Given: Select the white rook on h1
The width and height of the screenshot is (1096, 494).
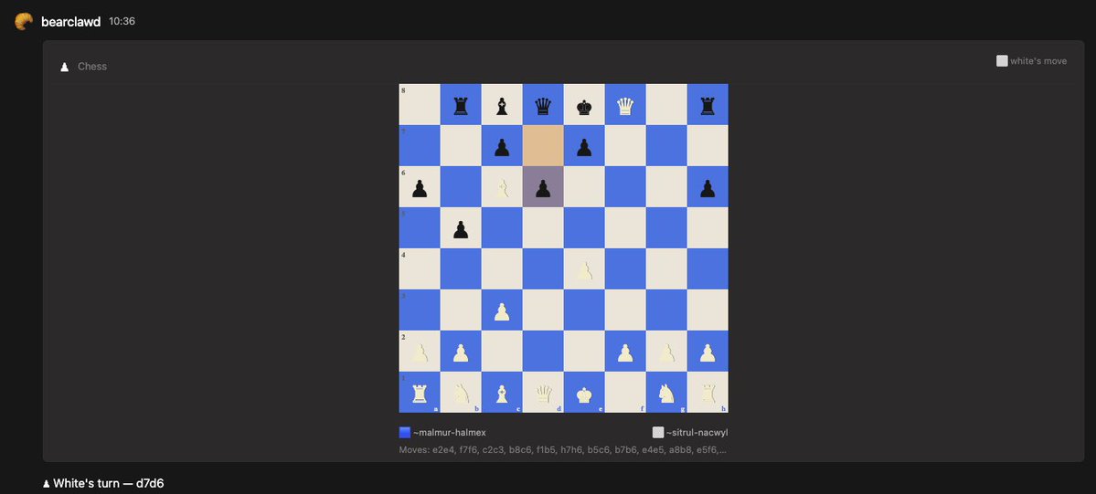Looking at the screenshot, I should (708, 394).
